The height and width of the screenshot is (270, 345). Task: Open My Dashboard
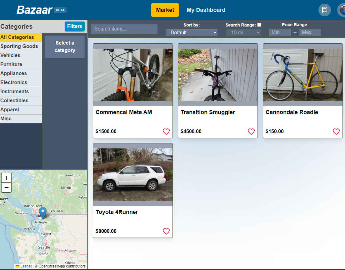pos(206,10)
